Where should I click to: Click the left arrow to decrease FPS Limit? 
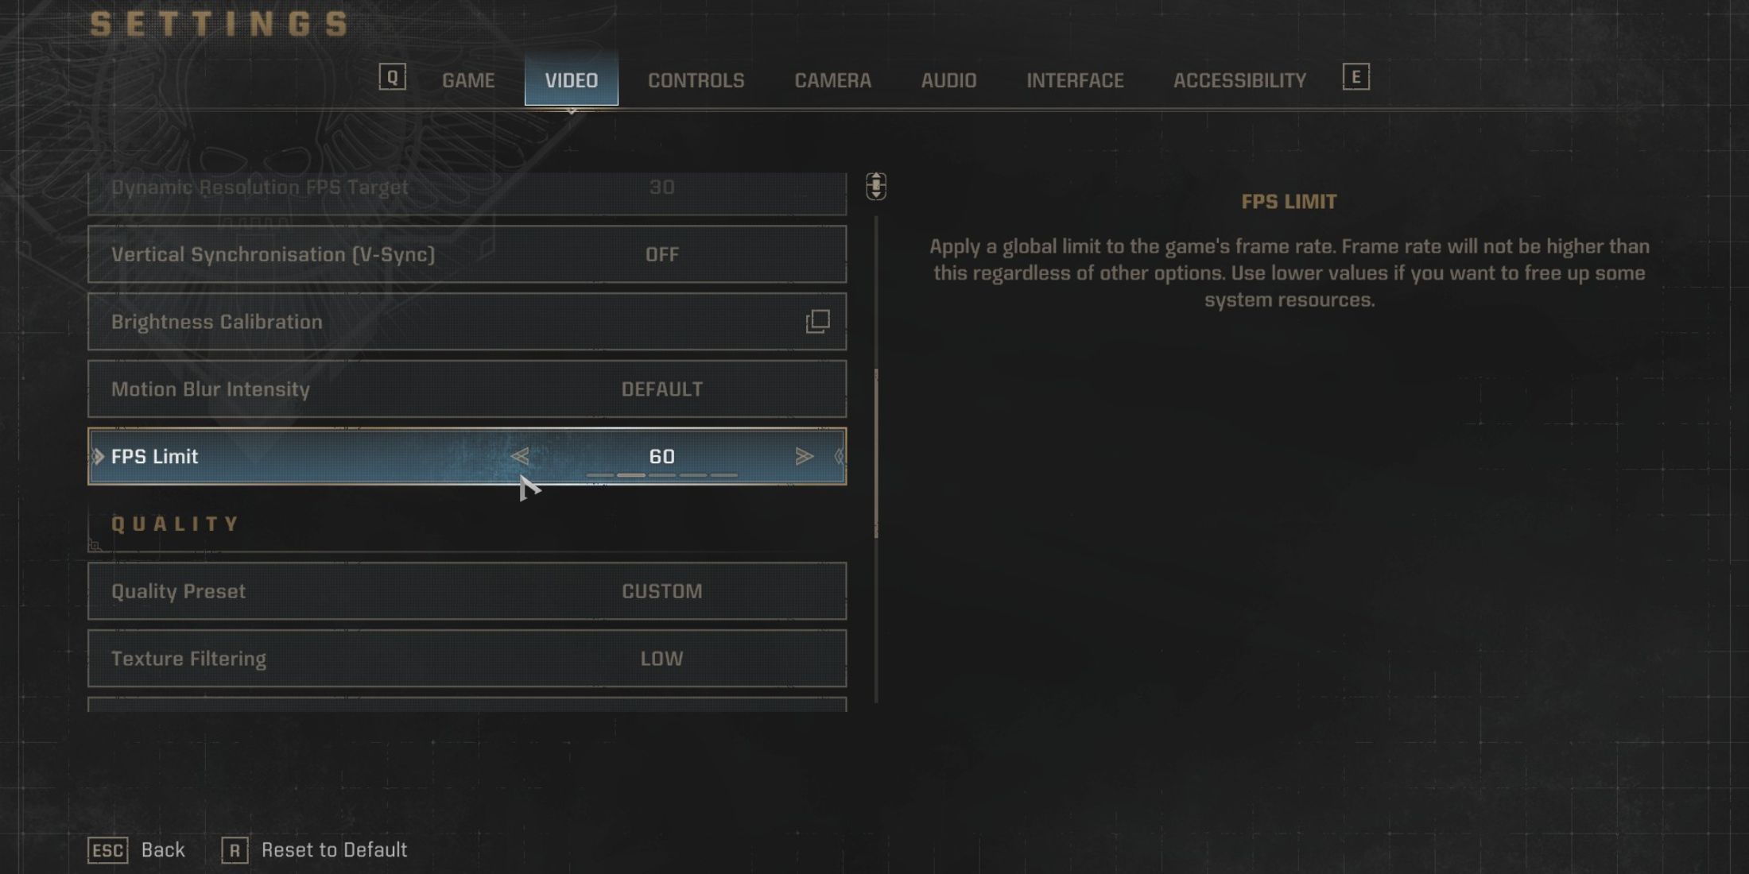click(520, 454)
